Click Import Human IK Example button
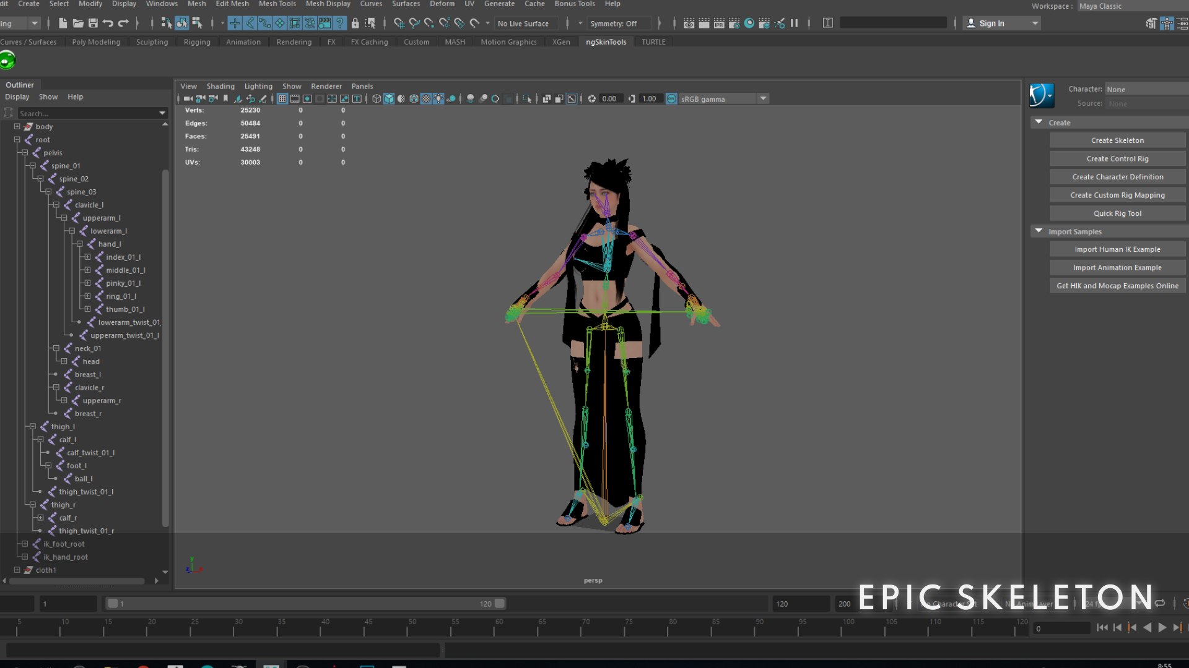This screenshot has width=1189, height=668. 1117,249
